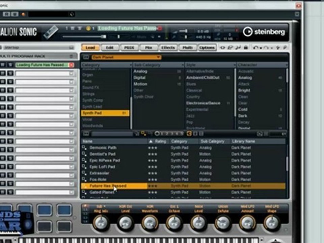The image size is (324, 243).
Task: Select the Analog sub category
Action: click(x=140, y=71)
